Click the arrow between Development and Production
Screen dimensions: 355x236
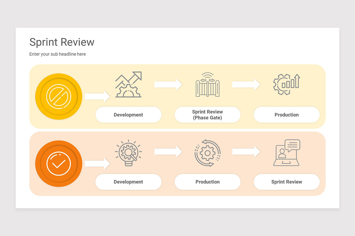coord(168,151)
